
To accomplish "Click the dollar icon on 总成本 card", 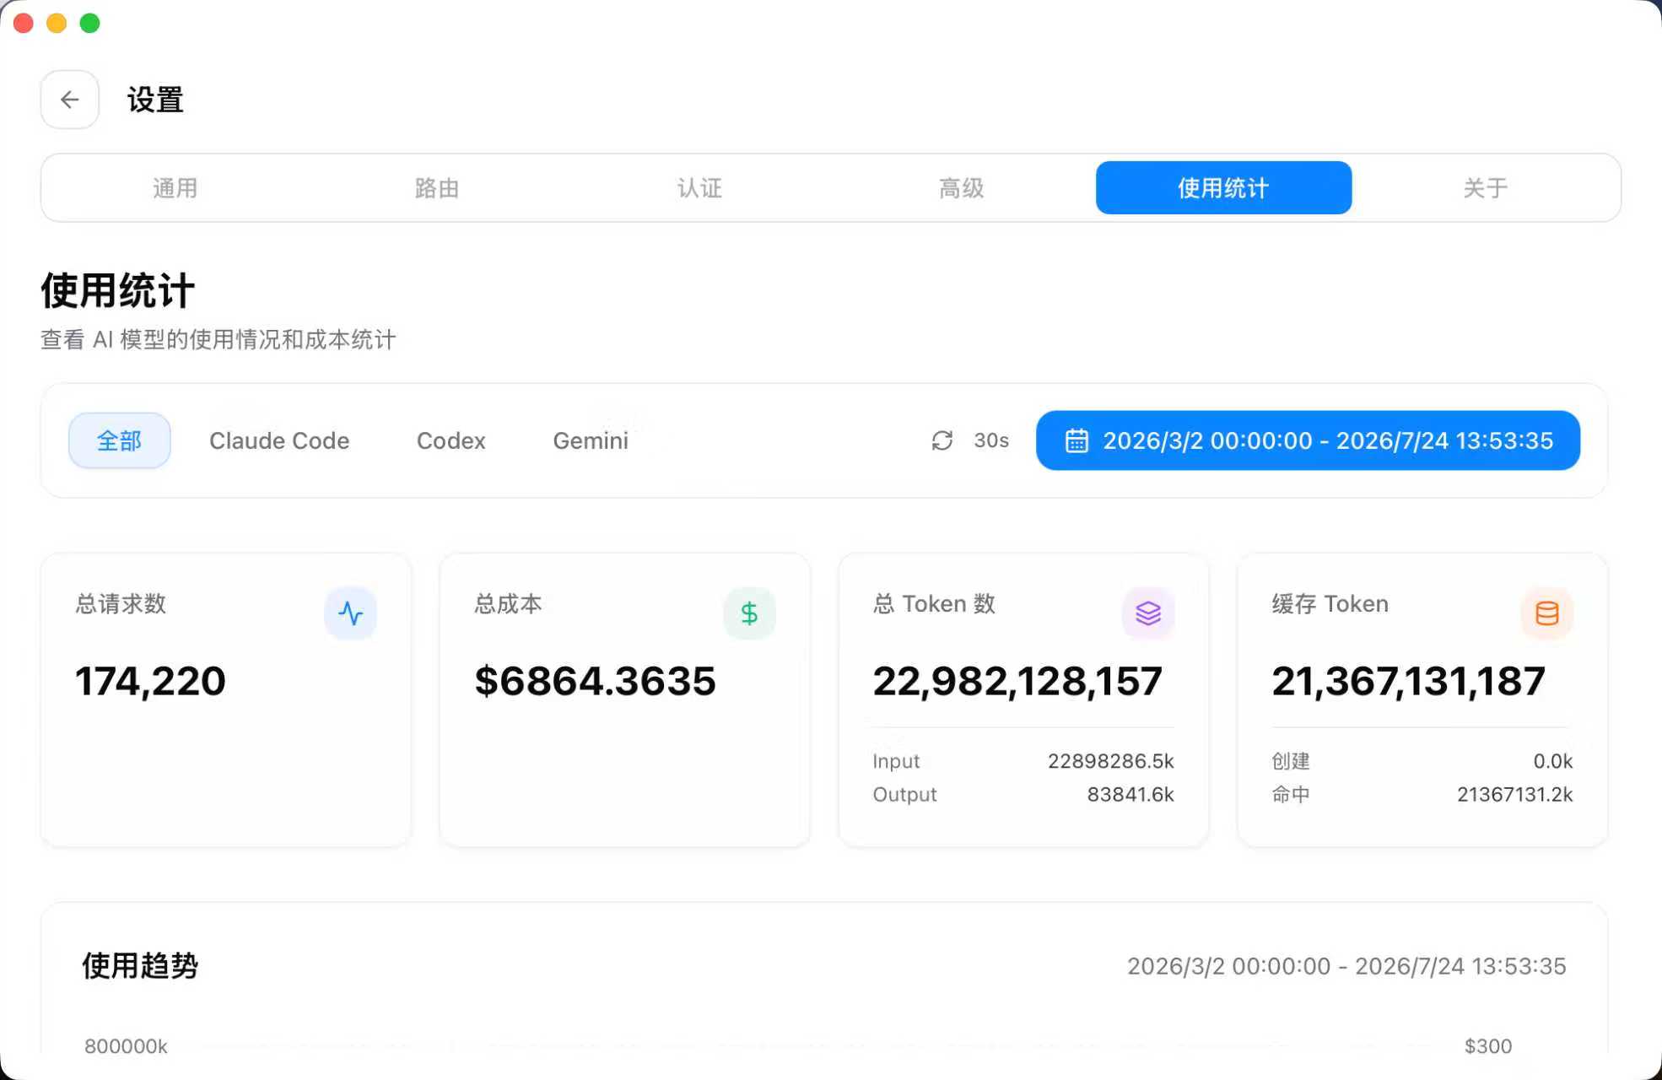I will (x=749, y=613).
